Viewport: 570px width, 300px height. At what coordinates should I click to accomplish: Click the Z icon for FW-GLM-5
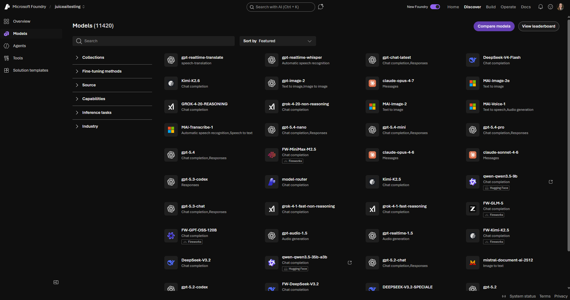(473, 209)
